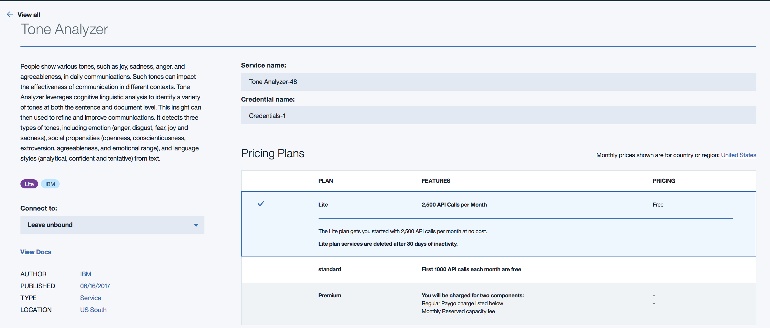Click the 06/16/2017 published date
Screen dimensions: 770x328
tap(95, 286)
